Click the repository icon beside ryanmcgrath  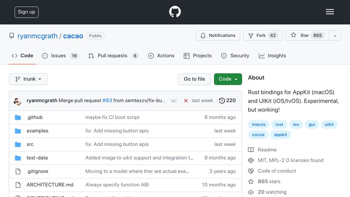(x=12, y=36)
